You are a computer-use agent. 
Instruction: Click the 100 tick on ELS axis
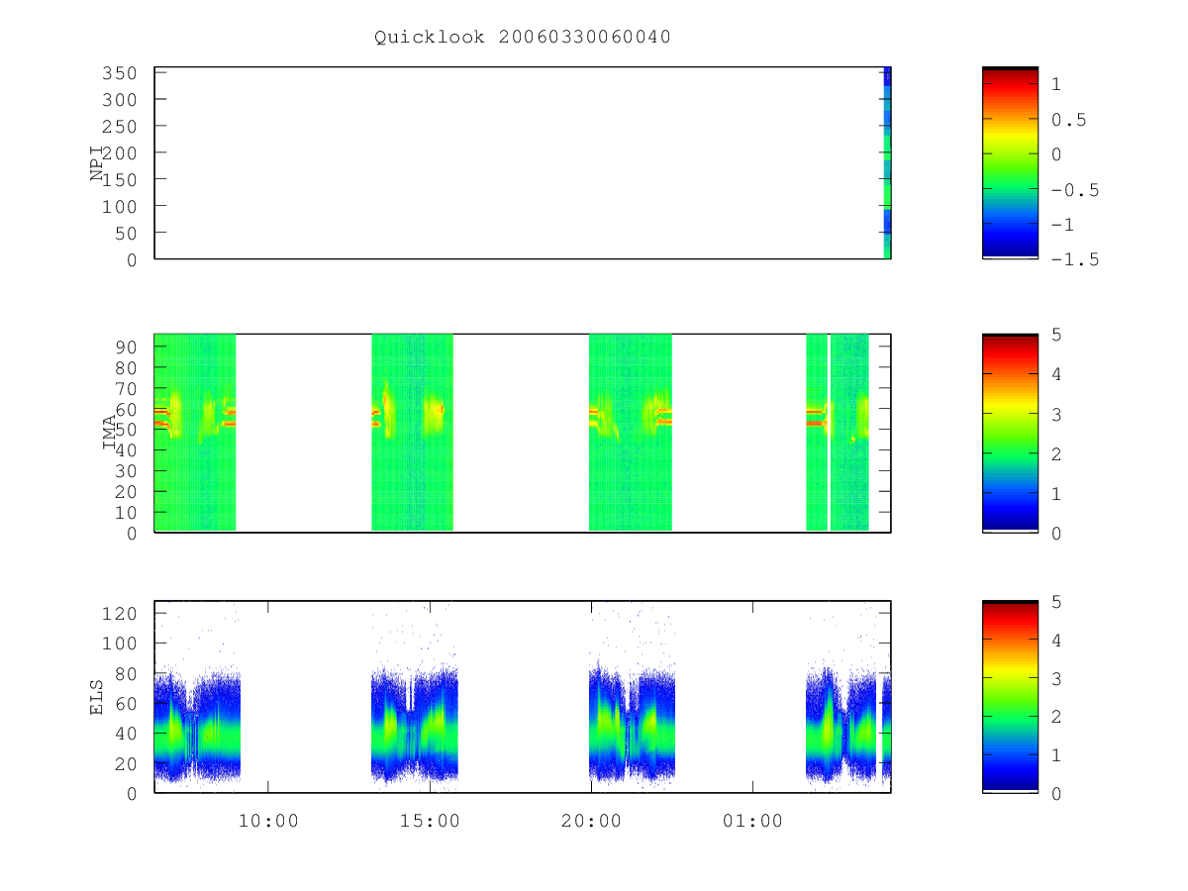[121, 643]
